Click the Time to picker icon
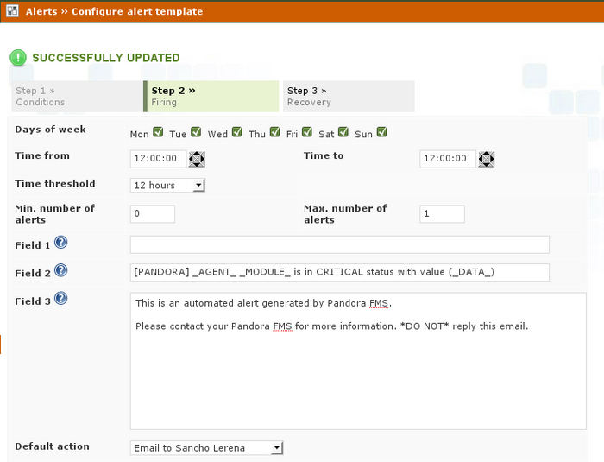Viewport: 604px width, 462px height. (487, 159)
